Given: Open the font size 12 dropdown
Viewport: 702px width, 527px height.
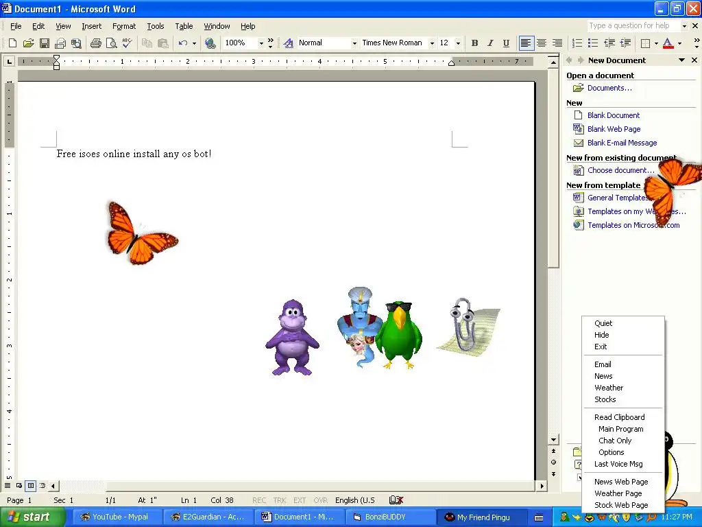Looking at the screenshot, I should tap(458, 43).
